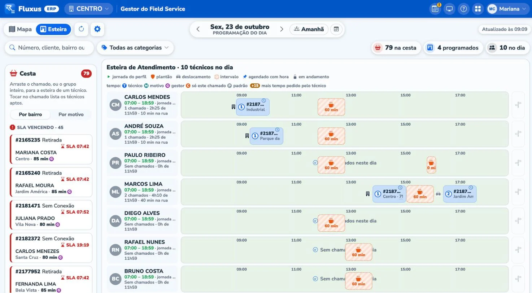Viewport: 532px width, 293px height.
Task: Click the signpost icon in Paulo Ribeiro row
Action: [518, 163]
